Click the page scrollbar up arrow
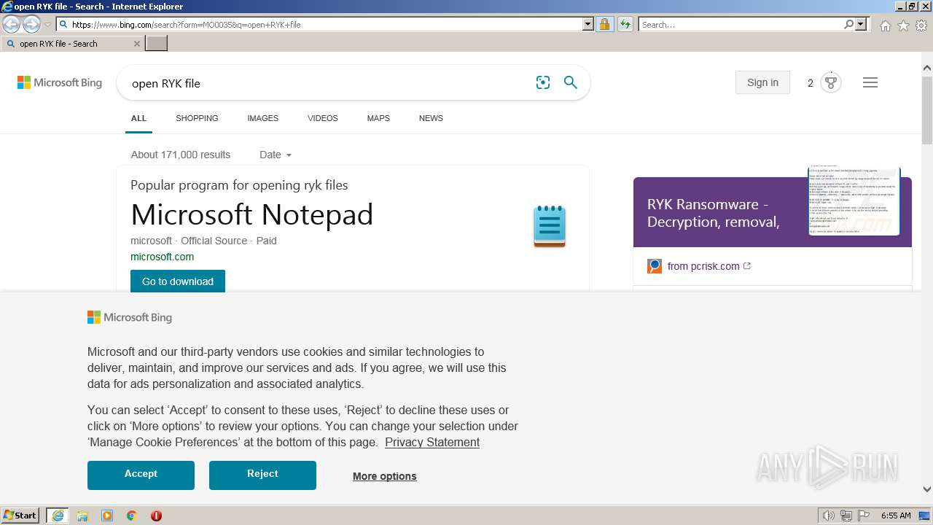933x525 pixels. (927, 68)
